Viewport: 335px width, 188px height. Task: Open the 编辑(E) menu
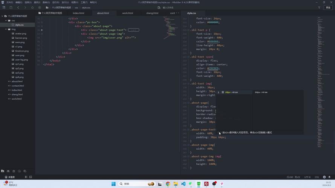19,2
